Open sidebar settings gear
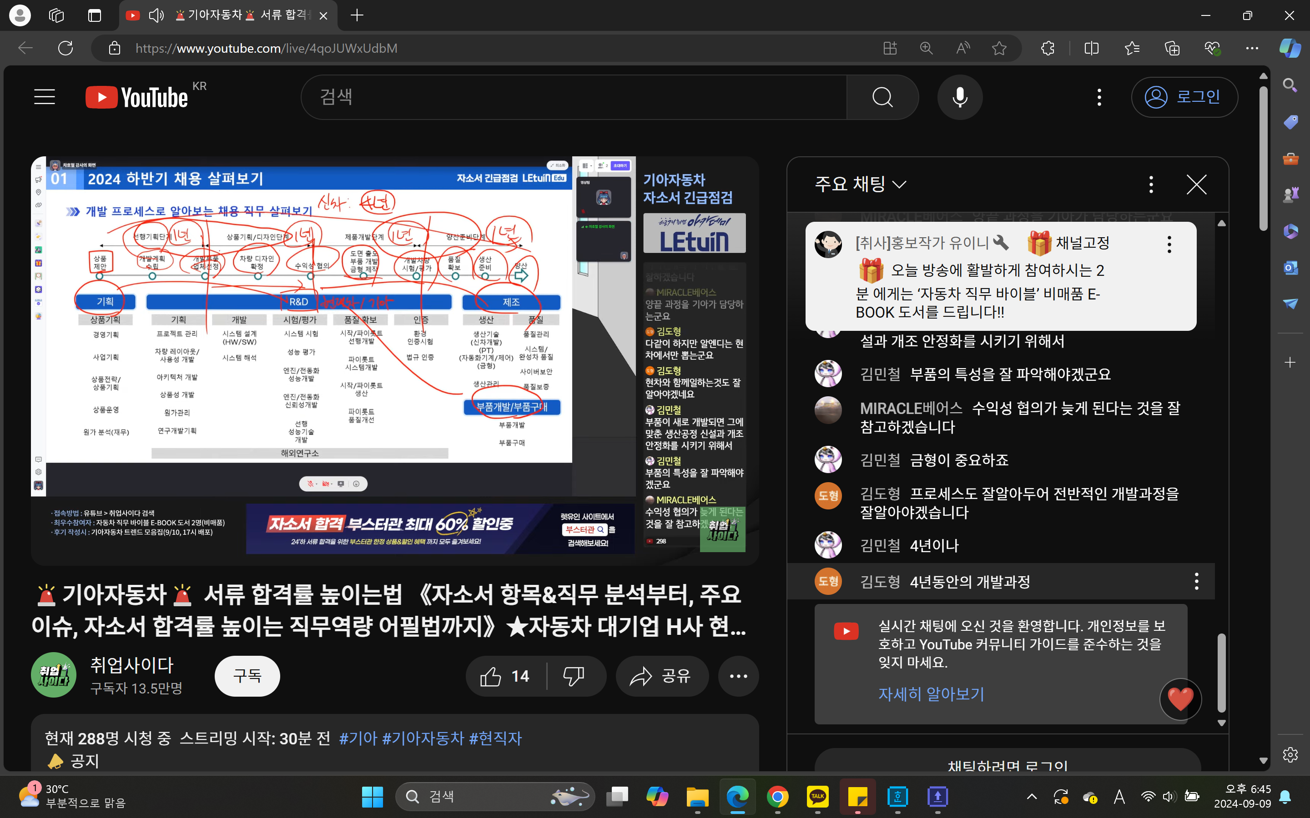 tap(1290, 754)
